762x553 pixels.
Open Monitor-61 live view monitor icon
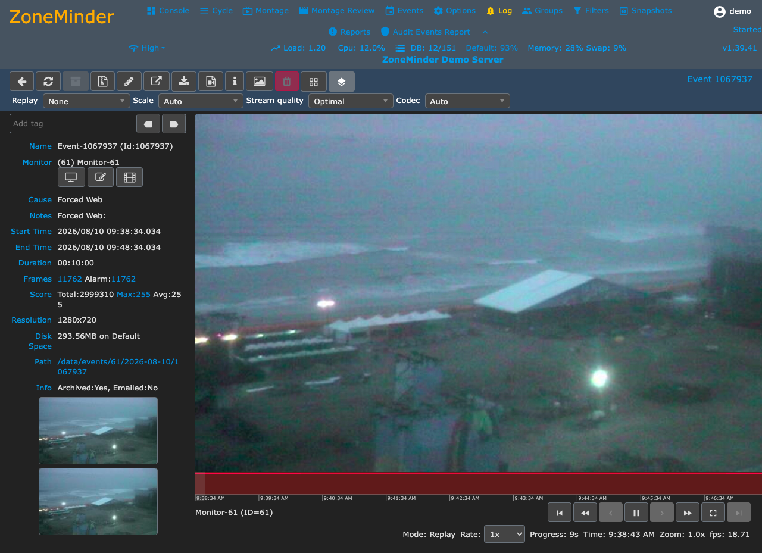point(71,177)
